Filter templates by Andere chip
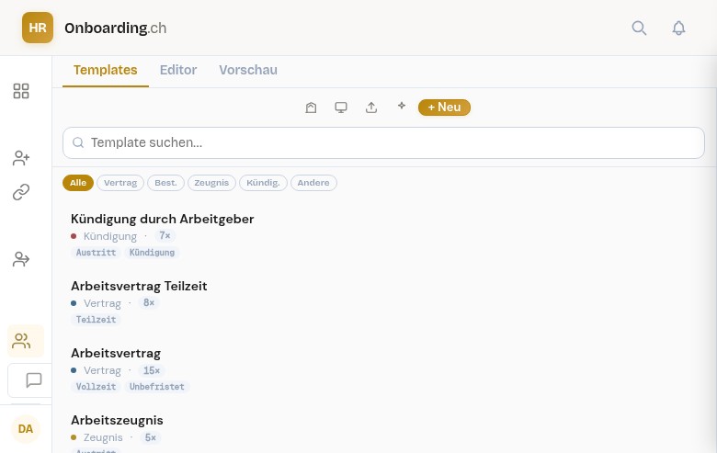 [313, 183]
